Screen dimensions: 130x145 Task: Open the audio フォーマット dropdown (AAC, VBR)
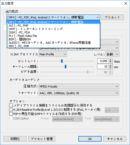(79, 93)
